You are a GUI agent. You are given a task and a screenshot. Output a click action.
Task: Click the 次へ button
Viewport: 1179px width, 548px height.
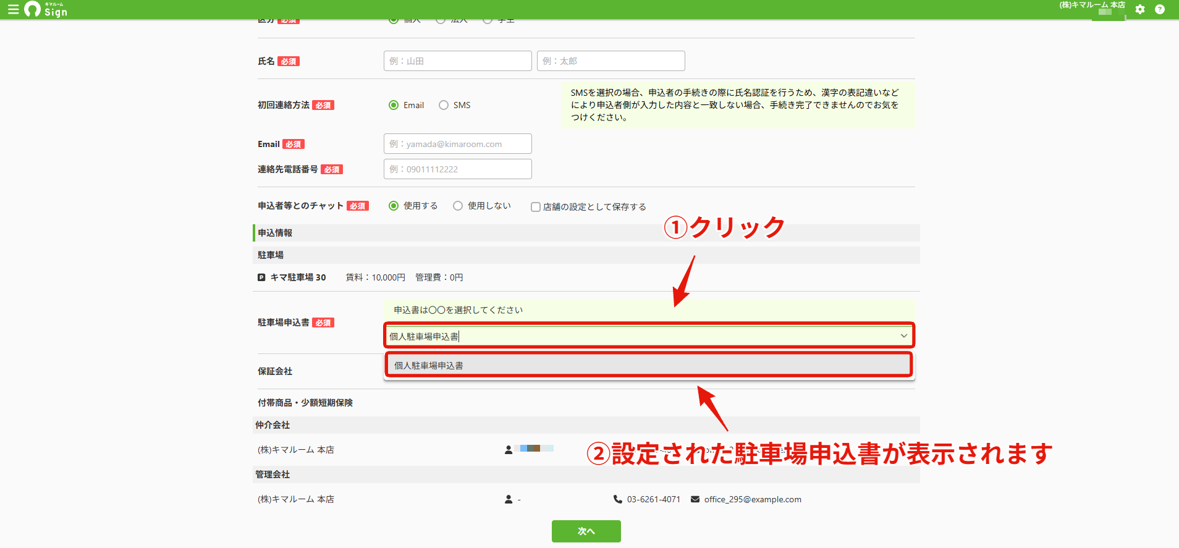click(586, 531)
